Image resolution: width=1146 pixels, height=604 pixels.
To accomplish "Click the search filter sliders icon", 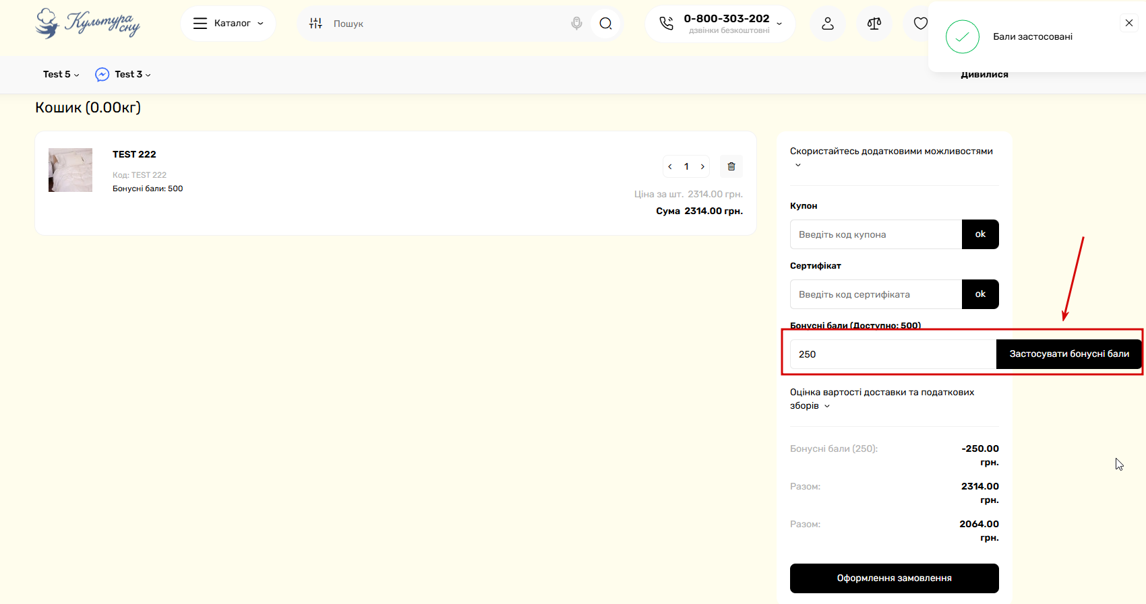I will click(315, 24).
